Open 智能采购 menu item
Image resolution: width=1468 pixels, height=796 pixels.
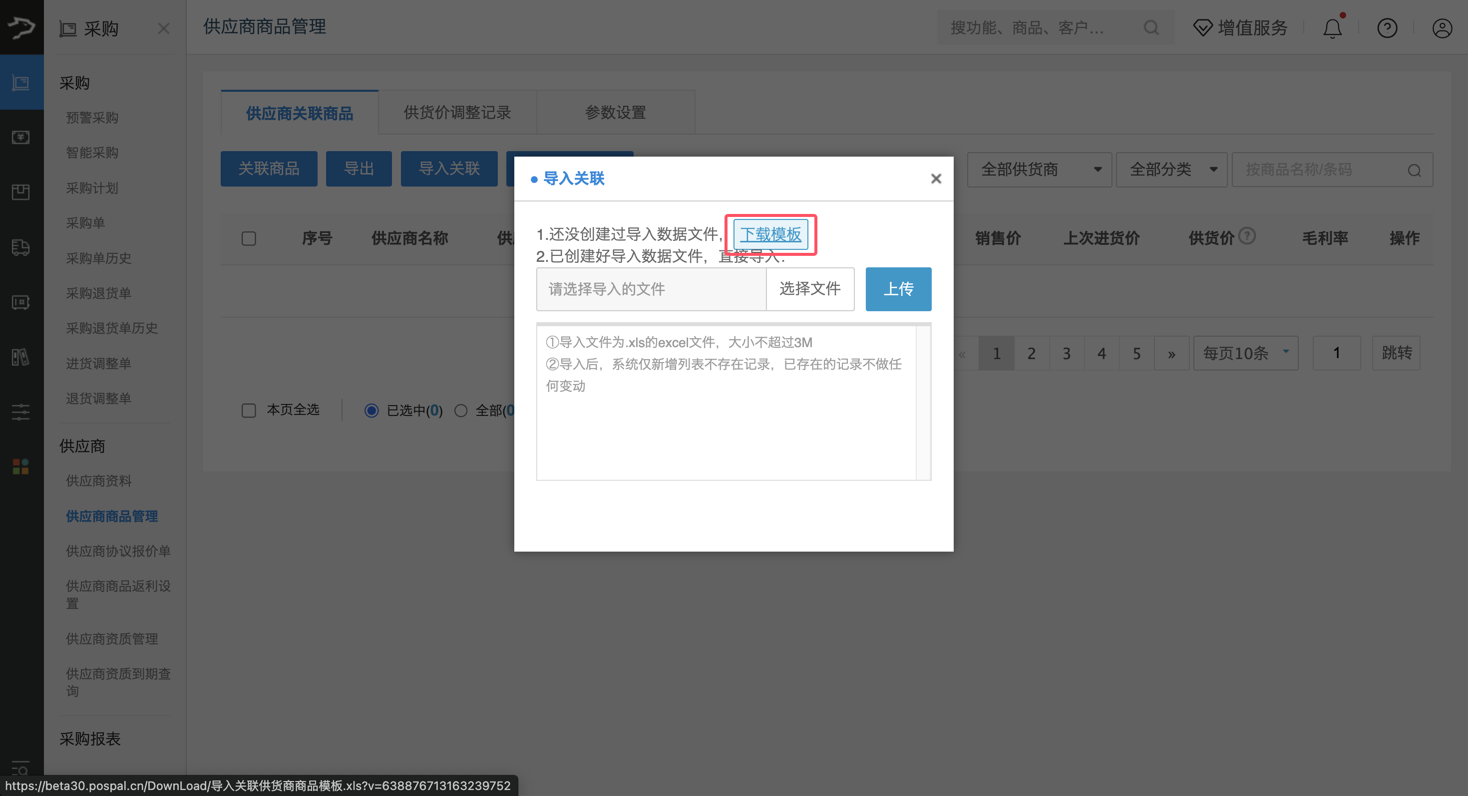[x=92, y=153]
